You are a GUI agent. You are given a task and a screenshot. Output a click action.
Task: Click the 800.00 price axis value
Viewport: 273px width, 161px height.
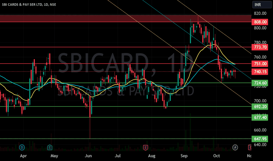click(x=260, y=28)
